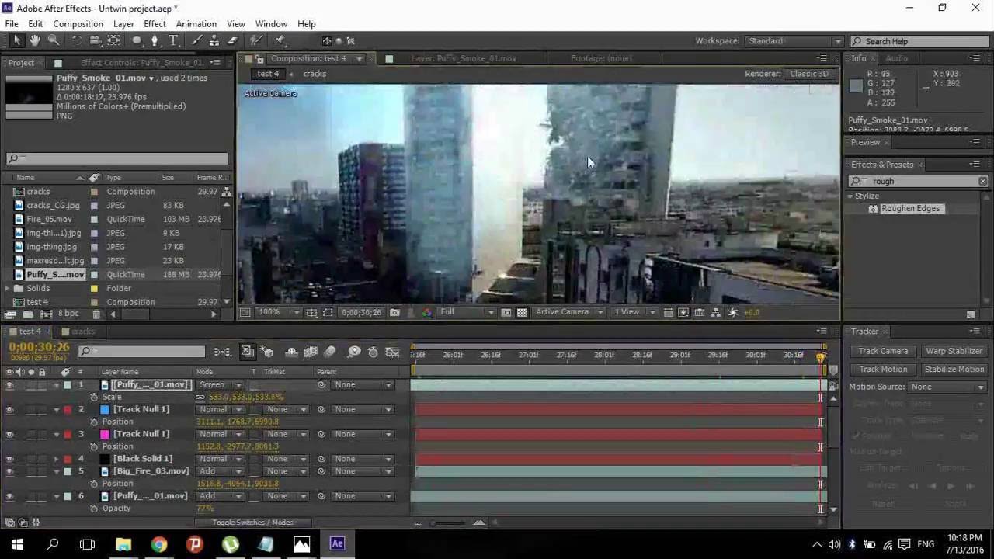Click Show Channel color management icon
The image size is (994, 559).
tap(427, 312)
